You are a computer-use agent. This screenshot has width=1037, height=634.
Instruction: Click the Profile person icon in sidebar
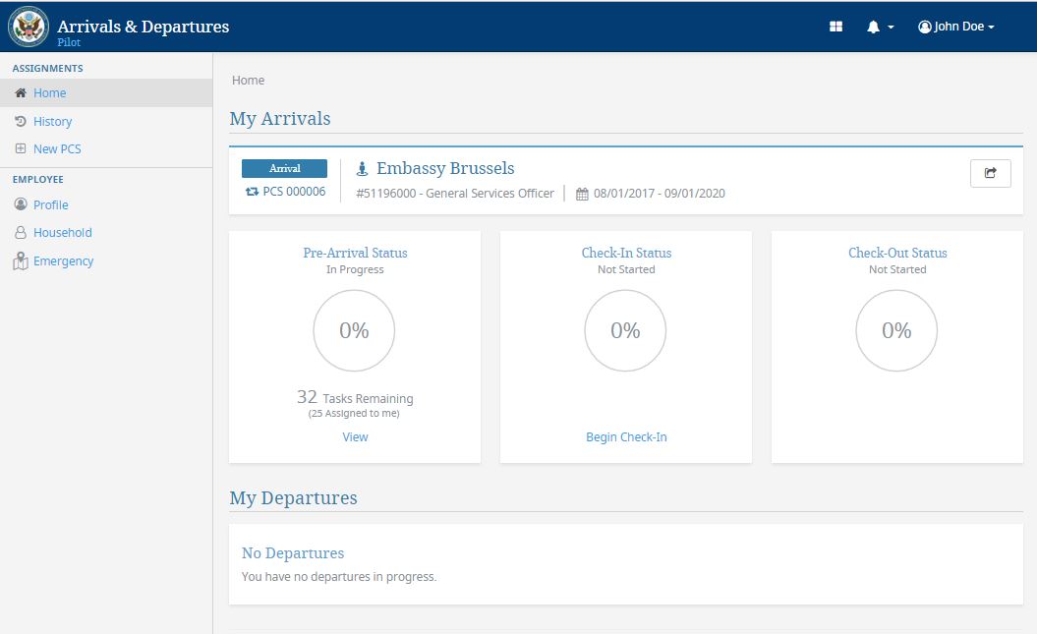tap(21, 204)
